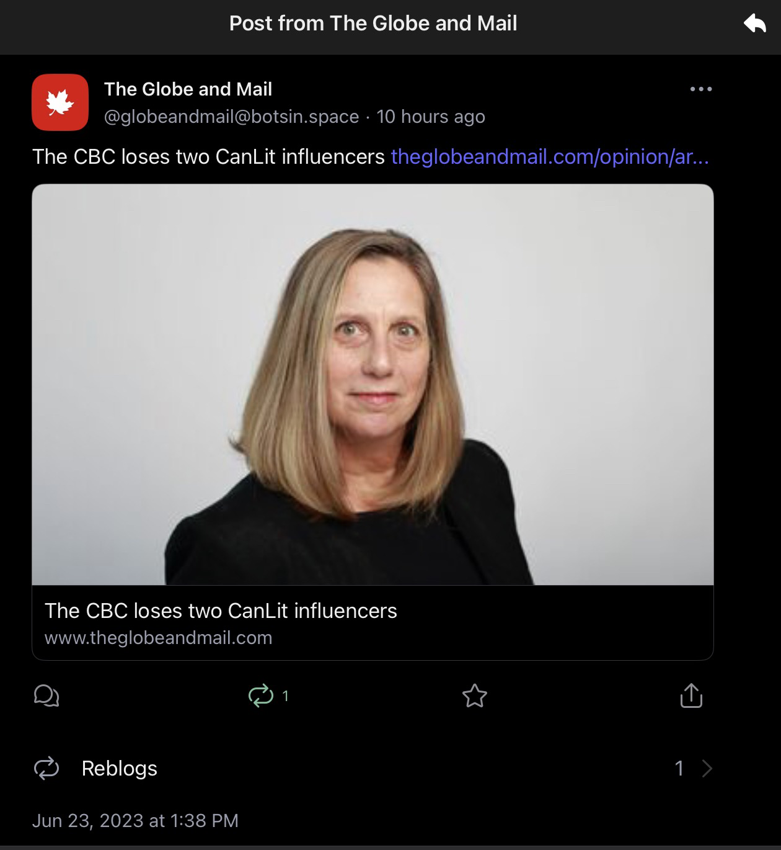
Task: Click the @globeandmail@botsin.space handle
Action: (x=231, y=117)
